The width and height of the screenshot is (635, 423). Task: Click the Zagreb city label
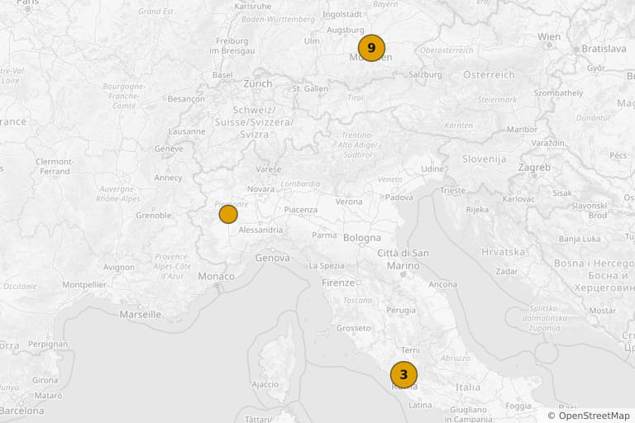click(534, 167)
